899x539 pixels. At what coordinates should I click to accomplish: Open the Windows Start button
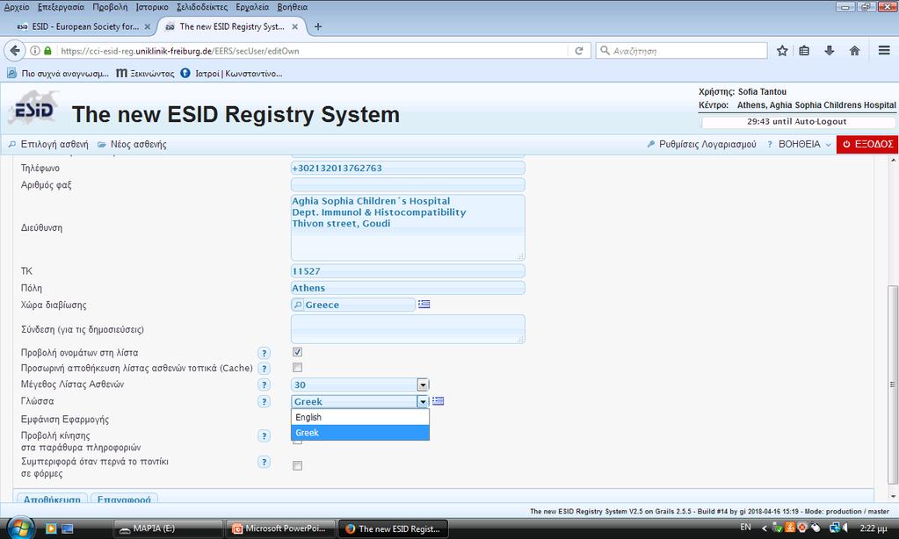(20, 528)
